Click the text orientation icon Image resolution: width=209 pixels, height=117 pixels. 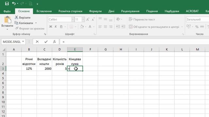[118, 19]
